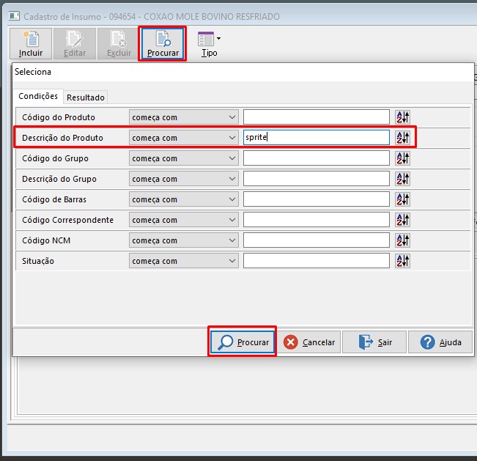Viewport: 477px width, 461px height.
Task: Click the Código Correspondente label
Action: pos(67,220)
